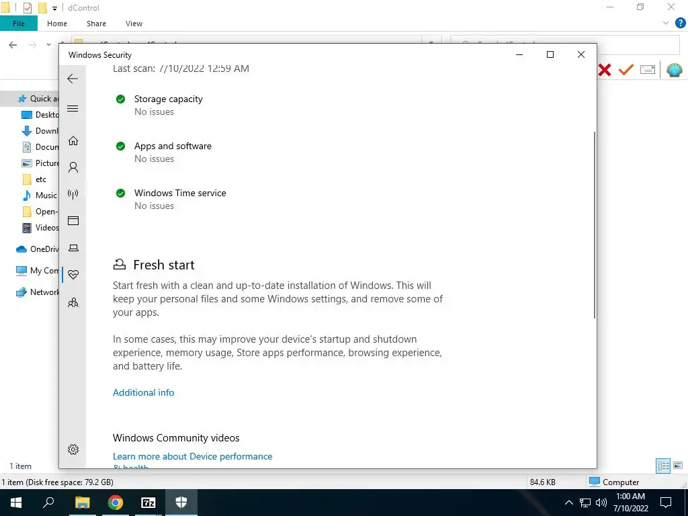Open 7-Zip from the taskbar
Image resolution: width=688 pixels, height=516 pixels.
click(x=148, y=503)
